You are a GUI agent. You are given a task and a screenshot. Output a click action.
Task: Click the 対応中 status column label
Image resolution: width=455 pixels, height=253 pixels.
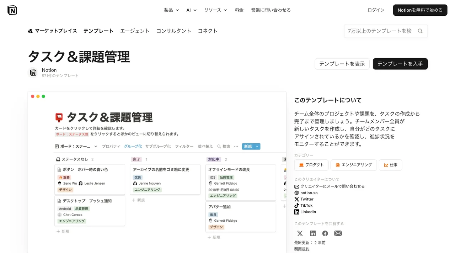214,159
